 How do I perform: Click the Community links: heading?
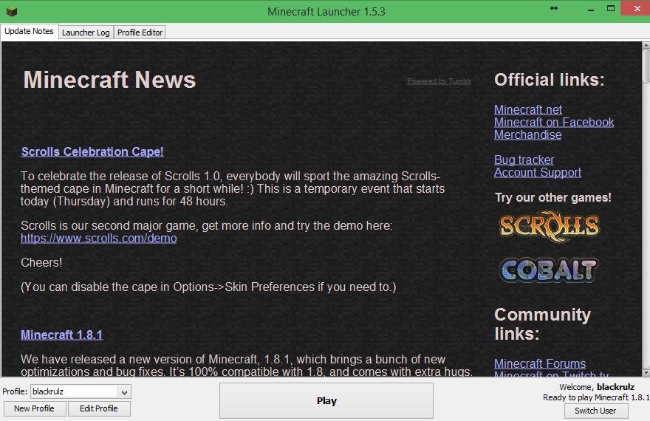[x=542, y=324]
